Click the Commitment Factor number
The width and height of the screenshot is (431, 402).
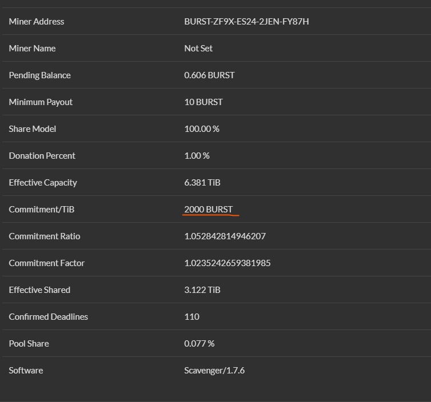click(x=228, y=263)
